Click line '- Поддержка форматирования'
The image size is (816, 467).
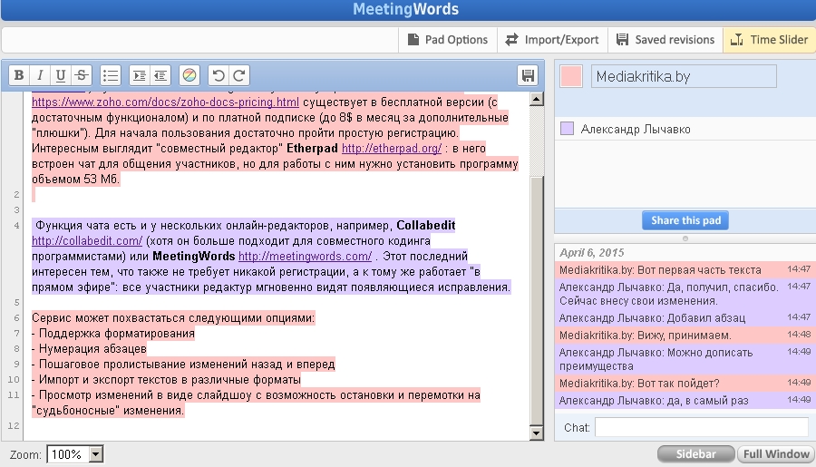coord(113,334)
